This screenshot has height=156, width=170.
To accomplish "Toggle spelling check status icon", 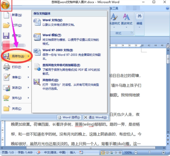I will (38, 153).
